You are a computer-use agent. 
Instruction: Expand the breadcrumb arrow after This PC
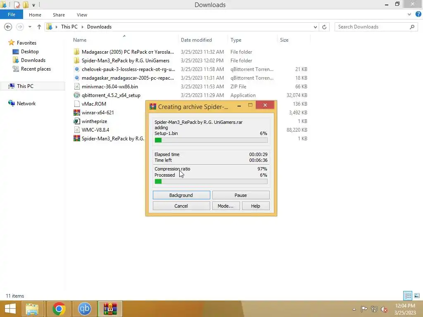point(82,27)
